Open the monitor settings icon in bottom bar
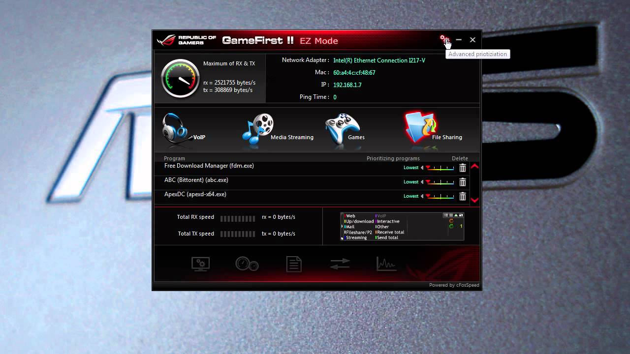 pyautogui.click(x=200, y=264)
